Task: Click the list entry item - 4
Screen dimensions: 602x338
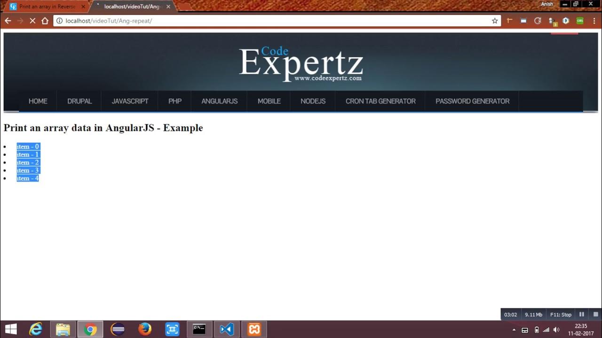Action: click(x=28, y=178)
